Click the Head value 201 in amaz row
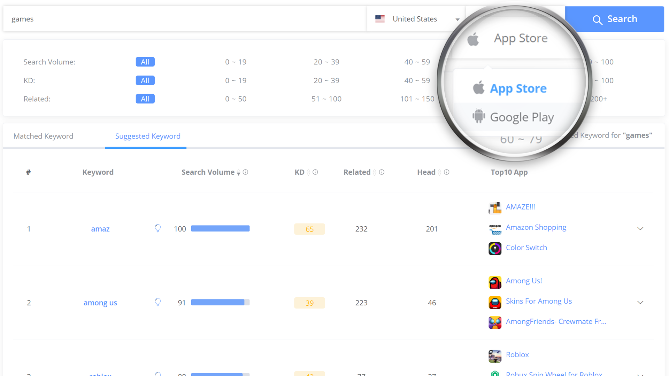Viewport: 669px width, 376px height. tap(431, 229)
